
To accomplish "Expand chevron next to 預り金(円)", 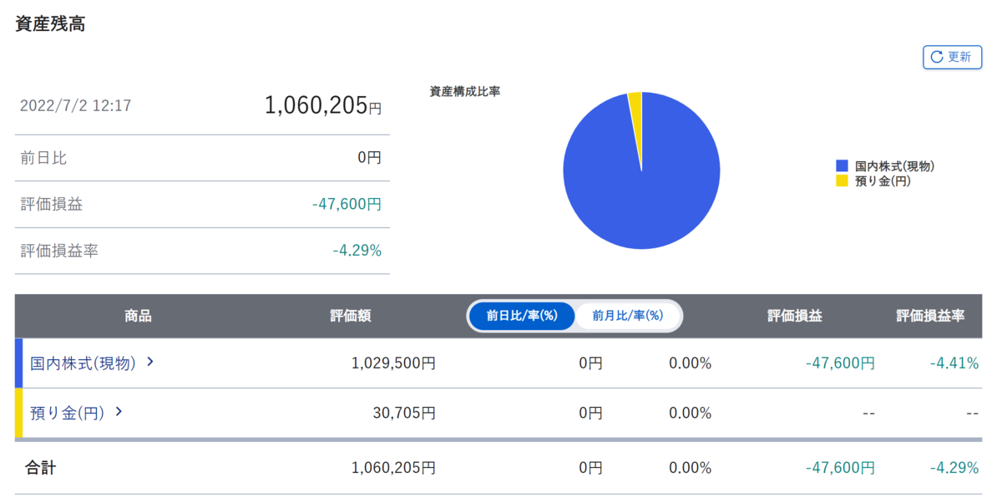I will point(119,412).
